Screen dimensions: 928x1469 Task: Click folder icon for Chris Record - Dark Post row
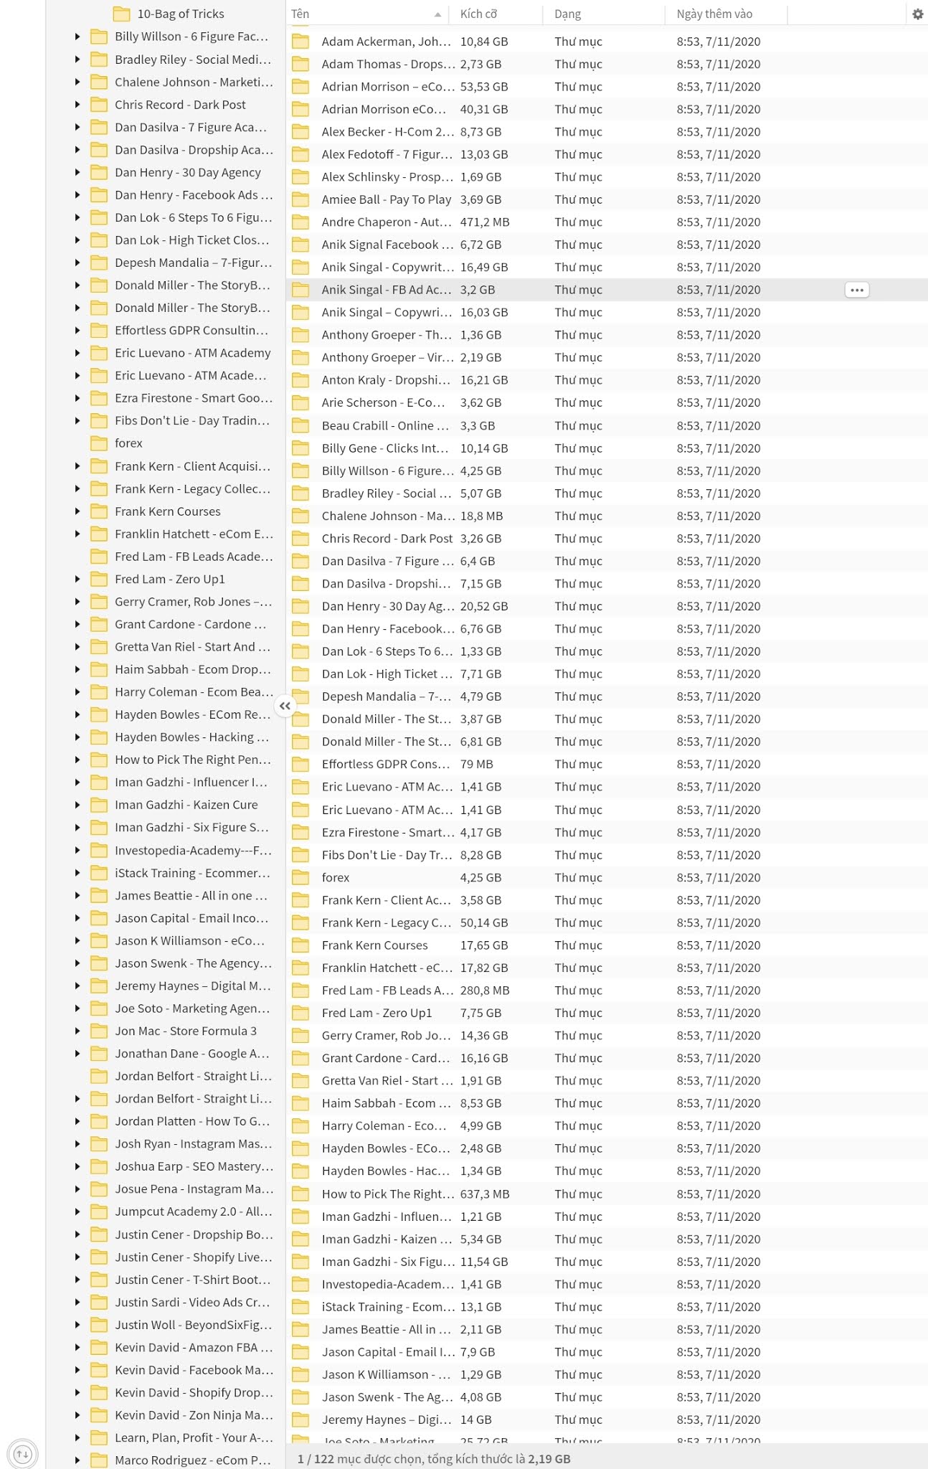[300, 539]
